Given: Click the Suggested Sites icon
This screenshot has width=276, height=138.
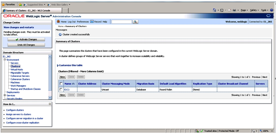Looking at the screenshot, I should (25, 5).
